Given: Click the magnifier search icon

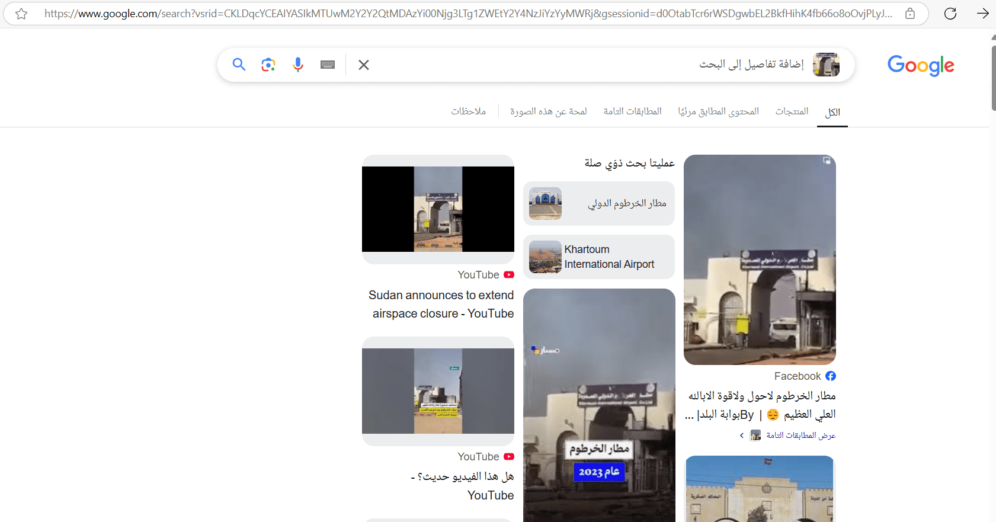Looking at the screenshot, I should pyautogui.click(x=239, y=65).
